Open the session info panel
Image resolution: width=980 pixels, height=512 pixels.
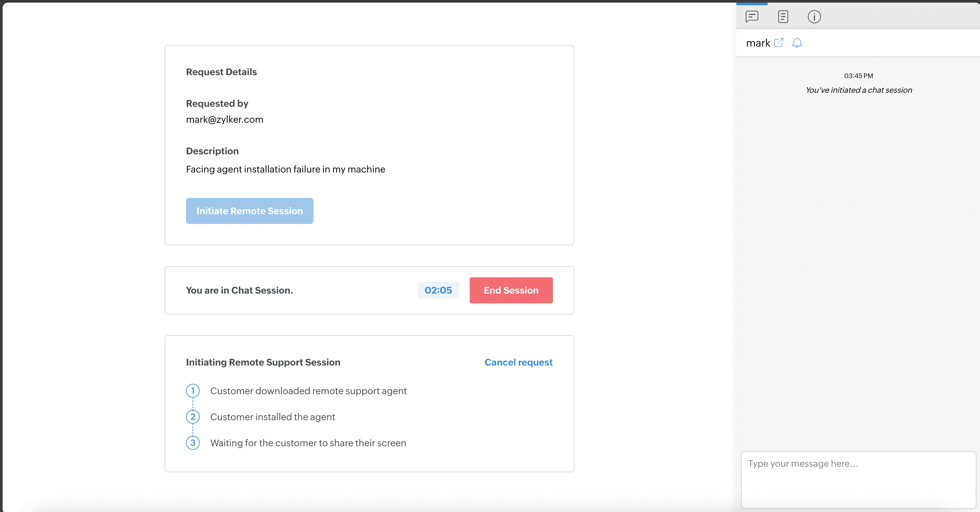[814, 17]
